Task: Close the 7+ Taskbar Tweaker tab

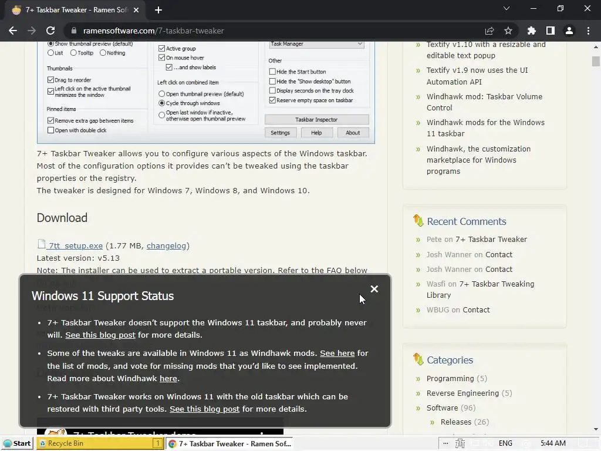Action: coord(136,10)
